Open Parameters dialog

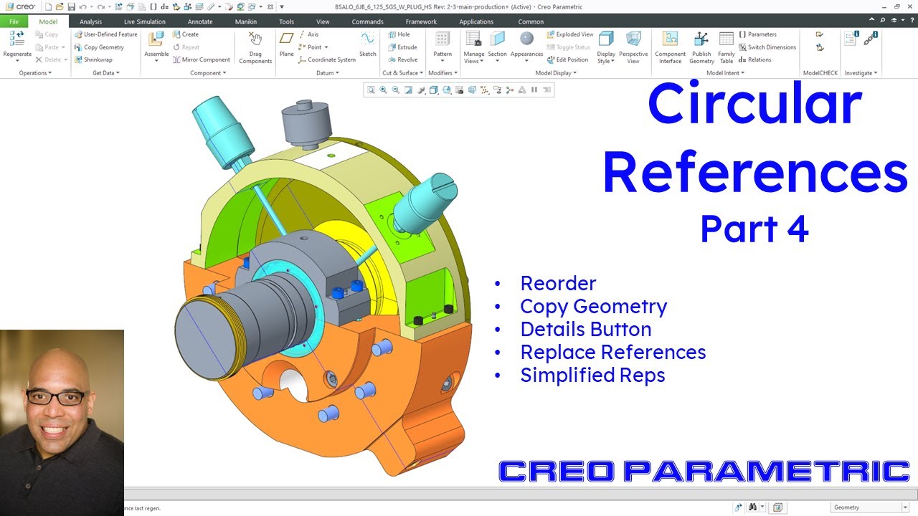[x=757, y=34]
